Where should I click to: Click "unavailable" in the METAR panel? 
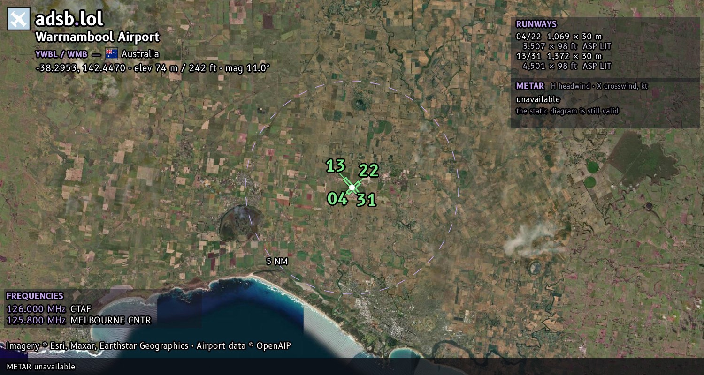538,99
